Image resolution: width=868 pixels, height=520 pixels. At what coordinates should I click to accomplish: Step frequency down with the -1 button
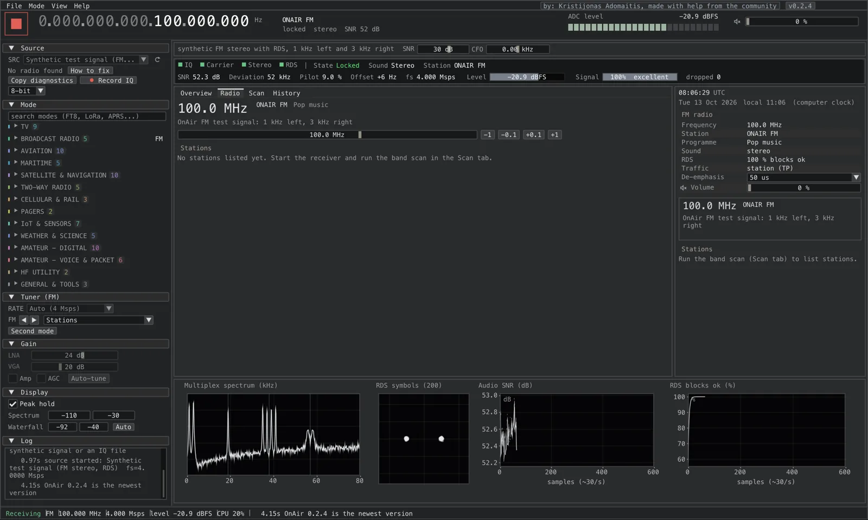tap(488, 135)
